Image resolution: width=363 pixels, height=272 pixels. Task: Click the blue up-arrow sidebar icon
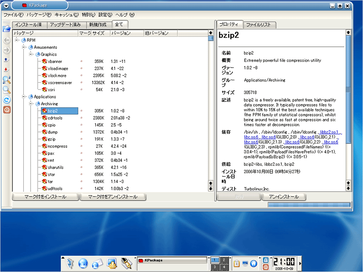pyautogui.click(x=7, y=60)
